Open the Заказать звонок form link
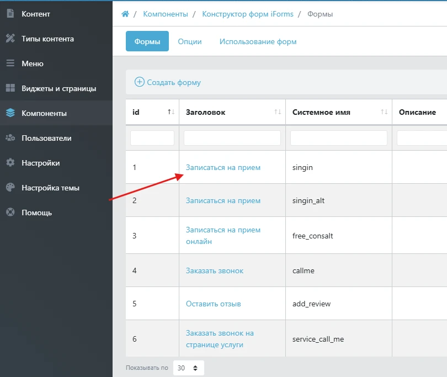This screenshot has height=377, width=447. pyautogui.click(x=215, y=270)
